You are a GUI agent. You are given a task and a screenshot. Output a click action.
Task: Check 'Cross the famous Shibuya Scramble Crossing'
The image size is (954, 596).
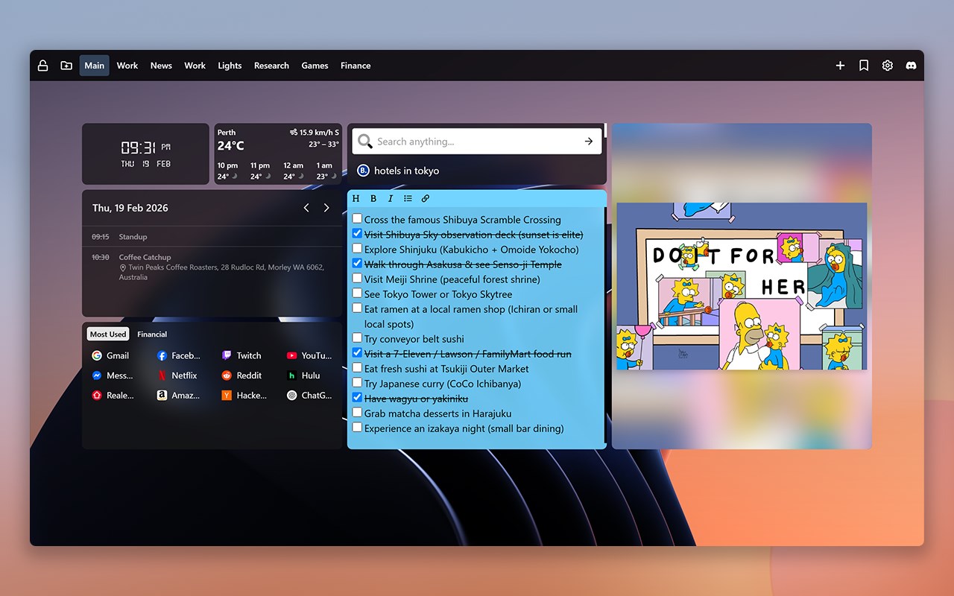tap(357, 219)
